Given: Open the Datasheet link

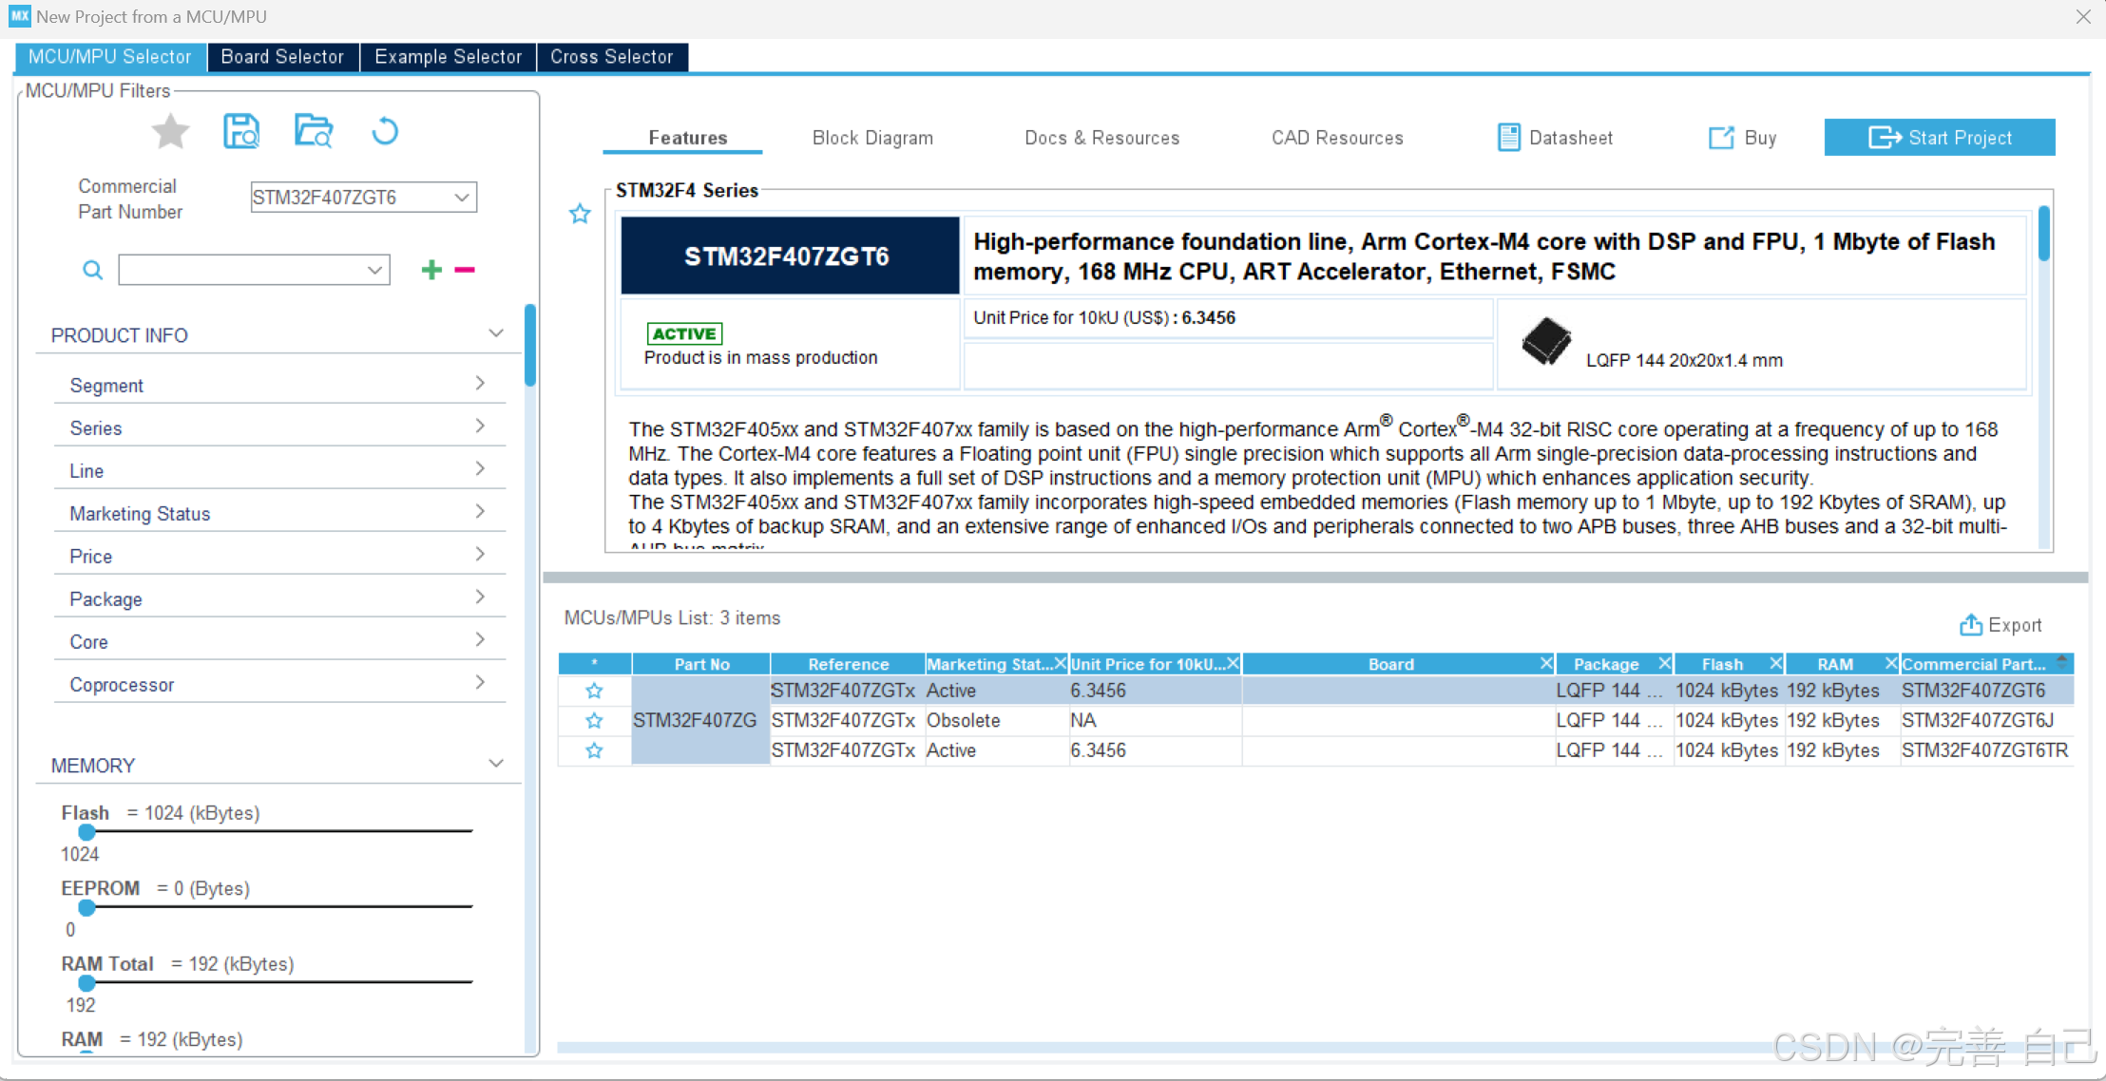Looking at the screenshot, I should [x=1556, y=138].
